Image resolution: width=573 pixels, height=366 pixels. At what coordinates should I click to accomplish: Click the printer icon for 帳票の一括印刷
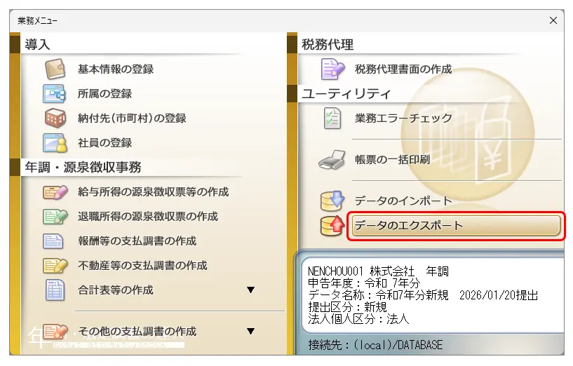(332, 159)
